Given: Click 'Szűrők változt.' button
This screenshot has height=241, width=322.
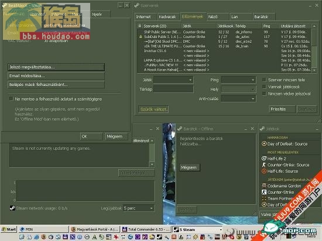Looking at the screenshot, I should pyautogui.click(x=153, y=109).
